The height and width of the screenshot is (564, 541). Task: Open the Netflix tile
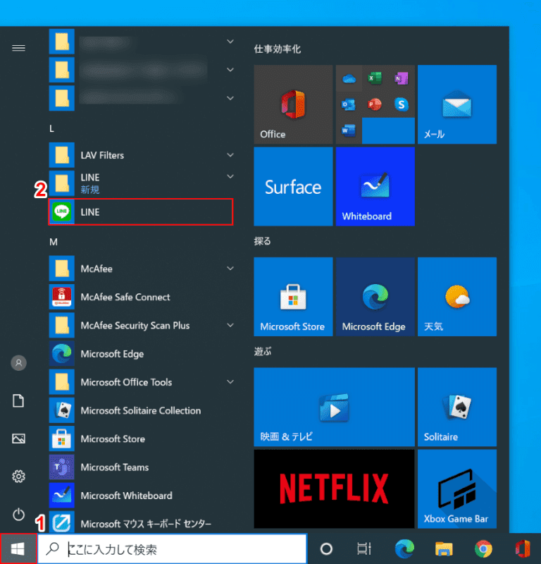pyautogui.click(x=335, y=489)
